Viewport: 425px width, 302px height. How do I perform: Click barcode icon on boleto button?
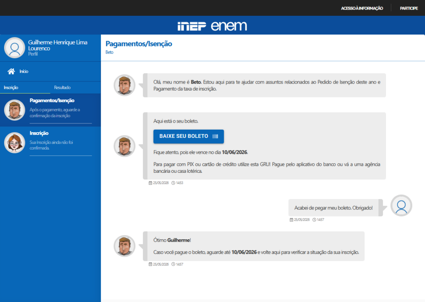215,136
